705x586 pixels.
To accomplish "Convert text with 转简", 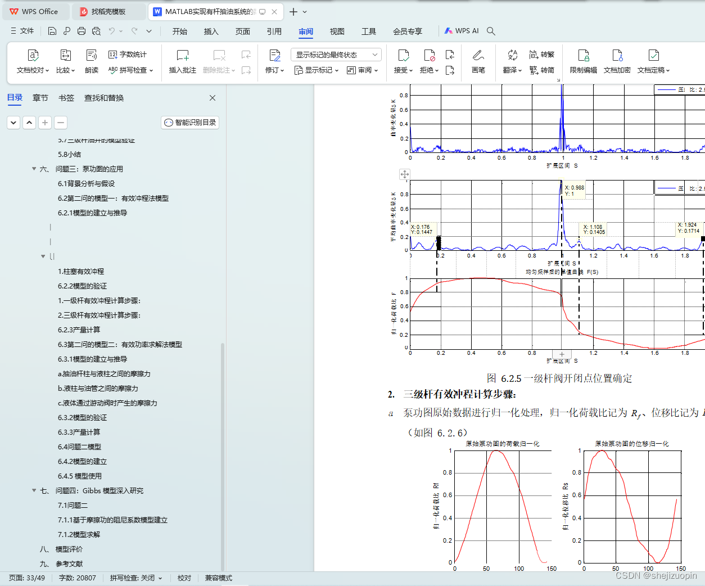I will (x=542, y=70).
